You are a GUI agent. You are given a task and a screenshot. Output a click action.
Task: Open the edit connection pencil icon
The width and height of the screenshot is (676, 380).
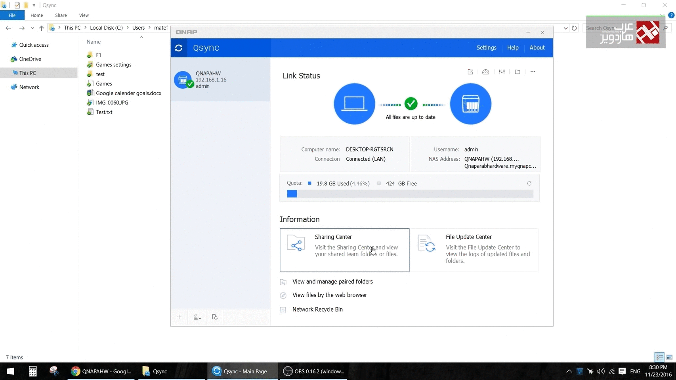pyautogui.click(x=470, y=72)
